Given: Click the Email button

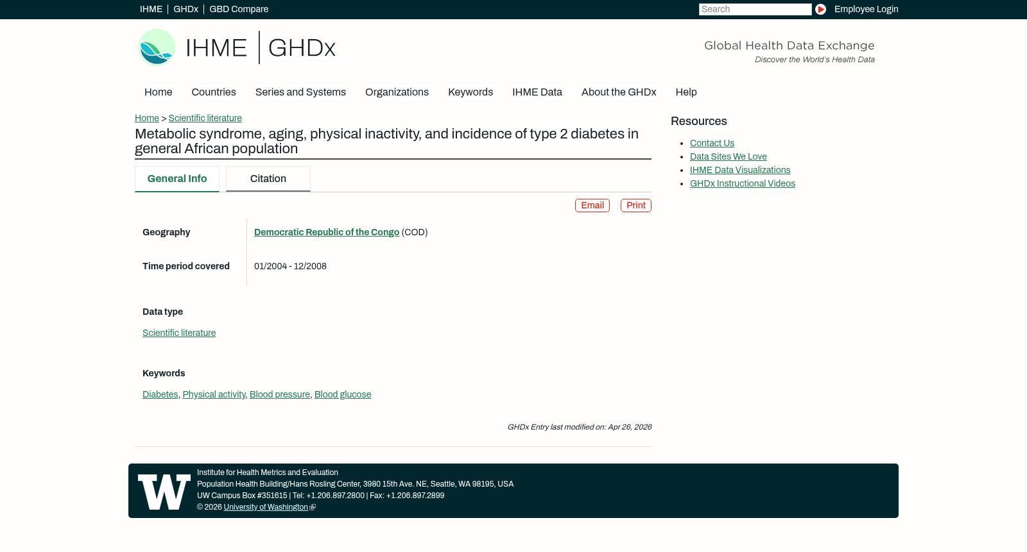Looking at the screenshot, I should [x=592, y=206].
